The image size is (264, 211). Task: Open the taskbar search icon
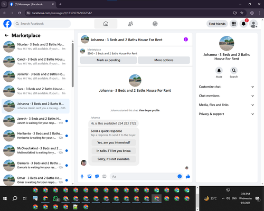point(15,198)
